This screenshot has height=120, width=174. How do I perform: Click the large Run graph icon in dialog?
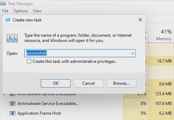click(12, 38)
